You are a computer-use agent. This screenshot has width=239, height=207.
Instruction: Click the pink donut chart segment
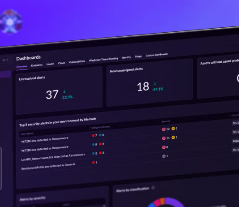tap(157, 203)
